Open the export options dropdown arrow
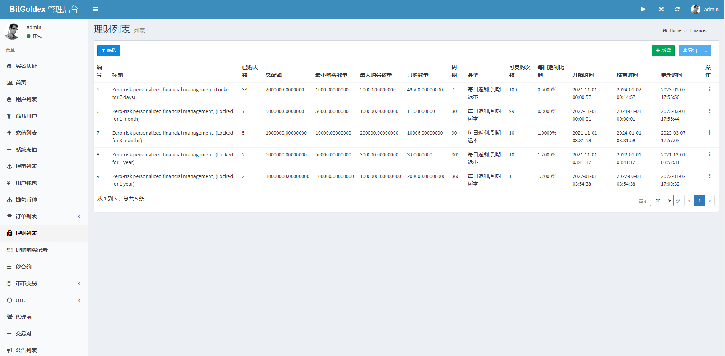This screenshot has width=725, height=356. (706, 51)
